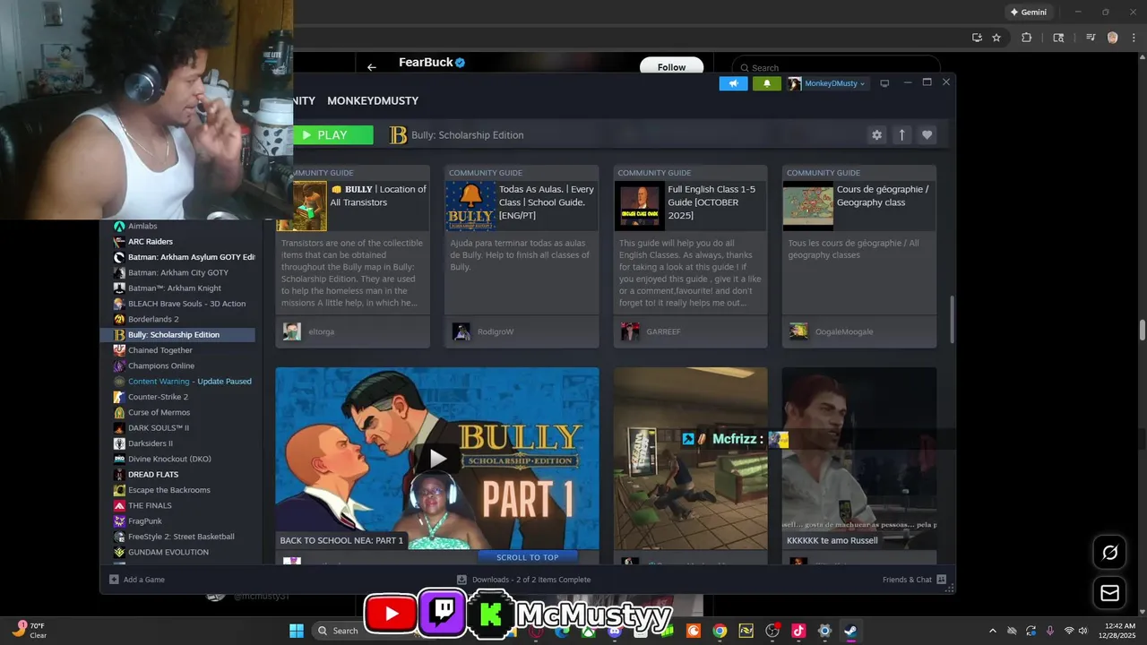Open the KKKKKK te amo Russell screenshot
1147x645 pixels.
(859, 458)
